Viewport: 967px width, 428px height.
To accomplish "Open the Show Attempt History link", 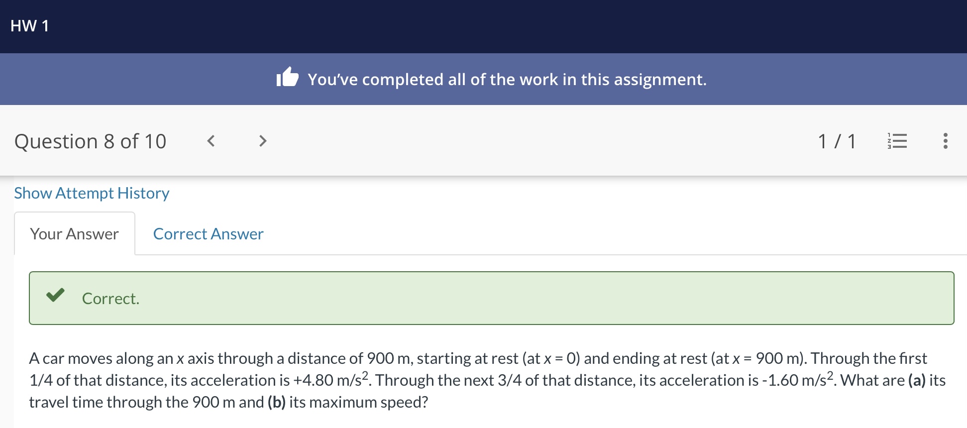I will [x=92, y=193].
